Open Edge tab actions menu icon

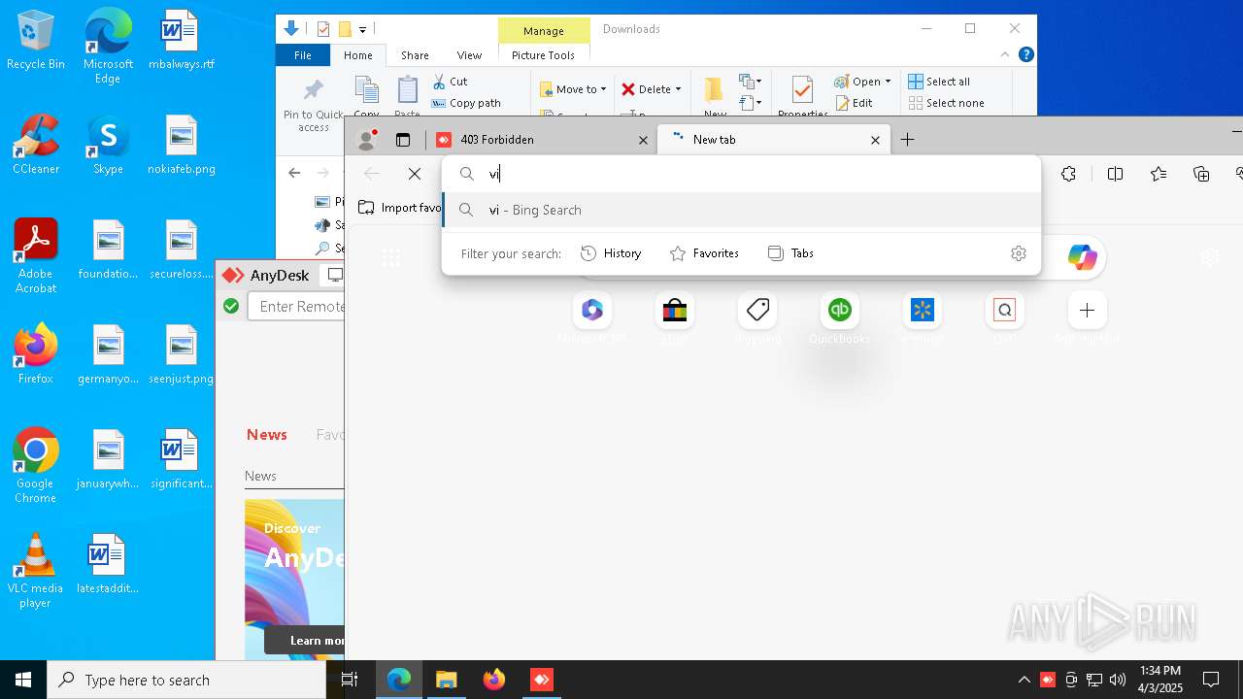[403, 140]
